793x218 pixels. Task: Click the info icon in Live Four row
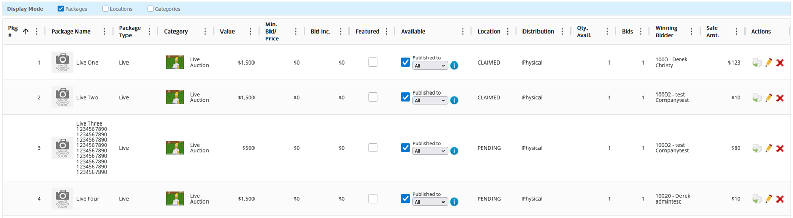(x=454, y=202)
